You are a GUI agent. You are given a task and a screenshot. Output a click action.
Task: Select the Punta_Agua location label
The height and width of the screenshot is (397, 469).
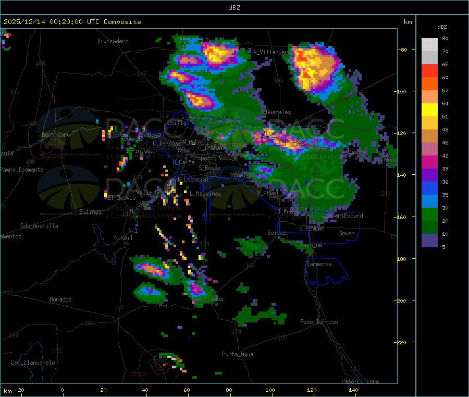coord(238,354)
